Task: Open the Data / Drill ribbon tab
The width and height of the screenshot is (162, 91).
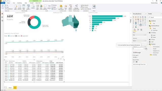Action: [38, 3]
